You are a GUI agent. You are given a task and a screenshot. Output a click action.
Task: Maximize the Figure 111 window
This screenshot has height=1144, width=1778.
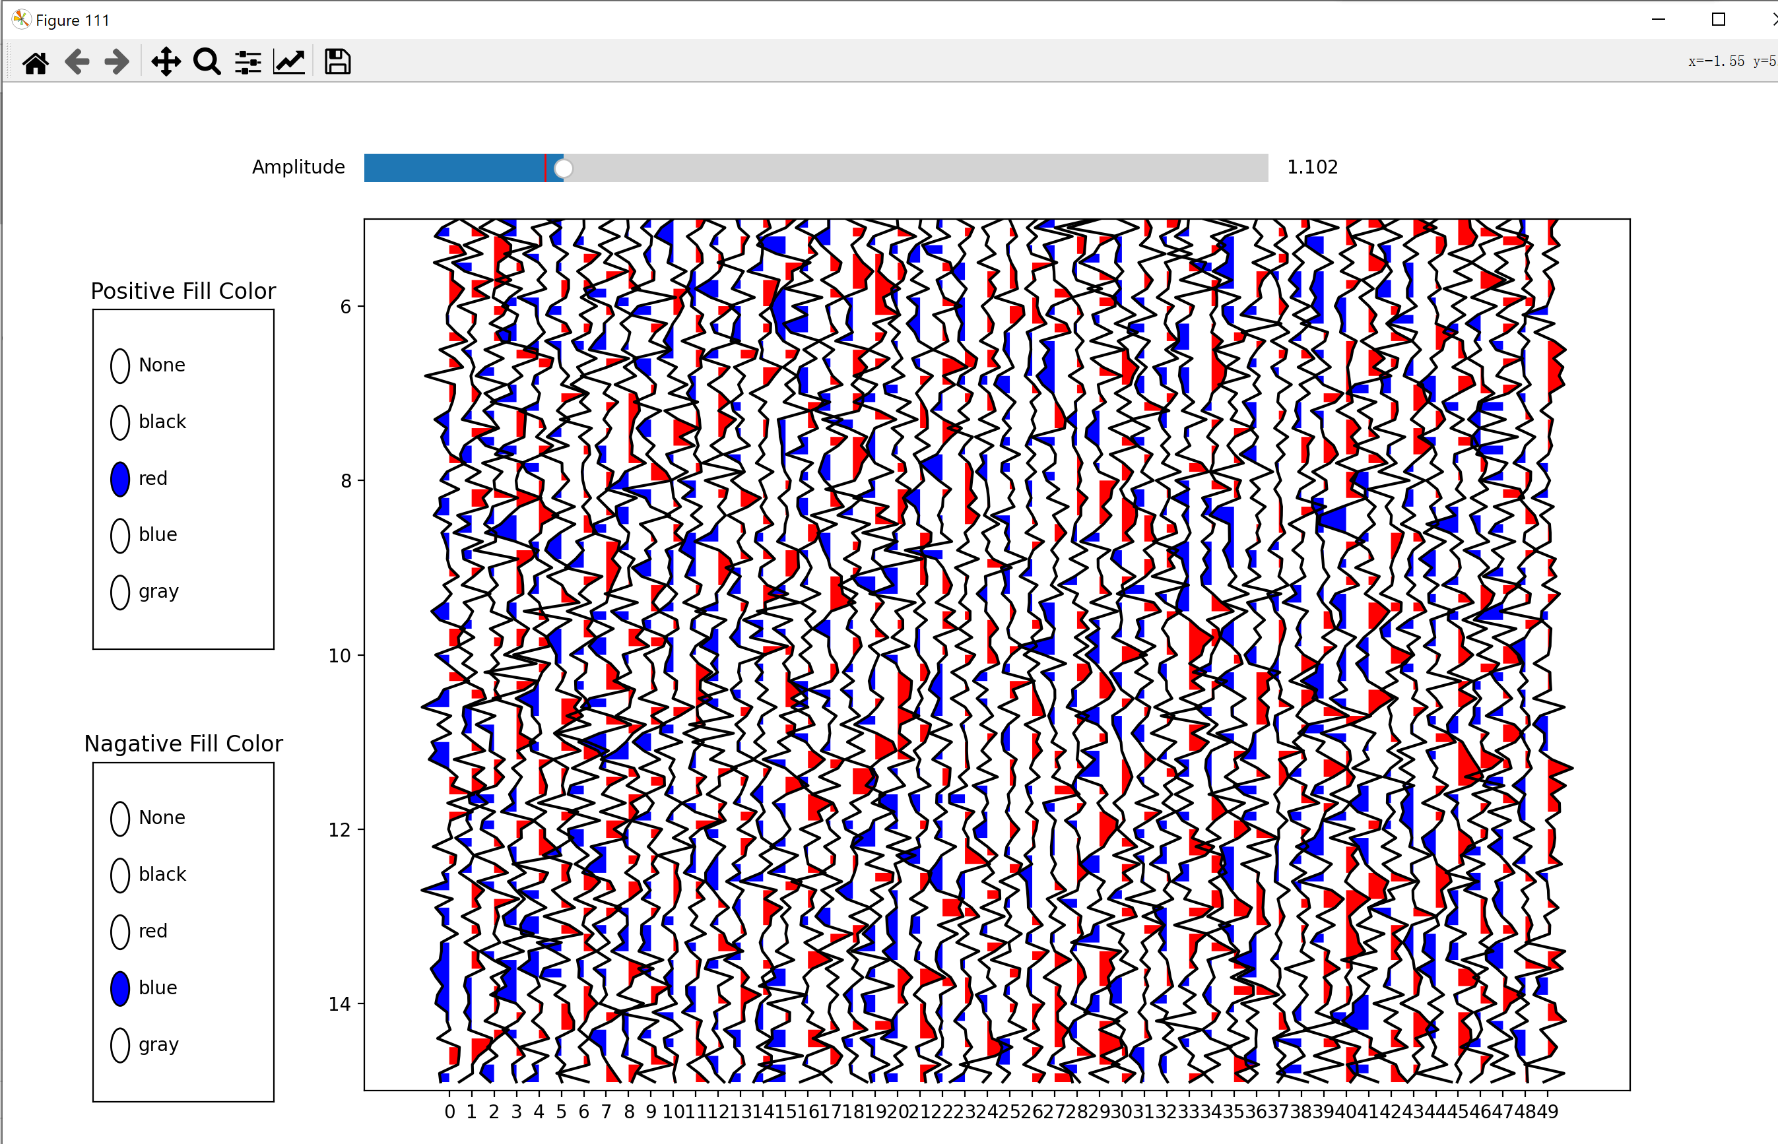(1718, 19)
